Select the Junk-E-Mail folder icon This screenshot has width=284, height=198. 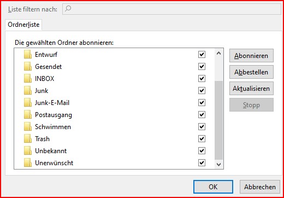coord(28,103)
